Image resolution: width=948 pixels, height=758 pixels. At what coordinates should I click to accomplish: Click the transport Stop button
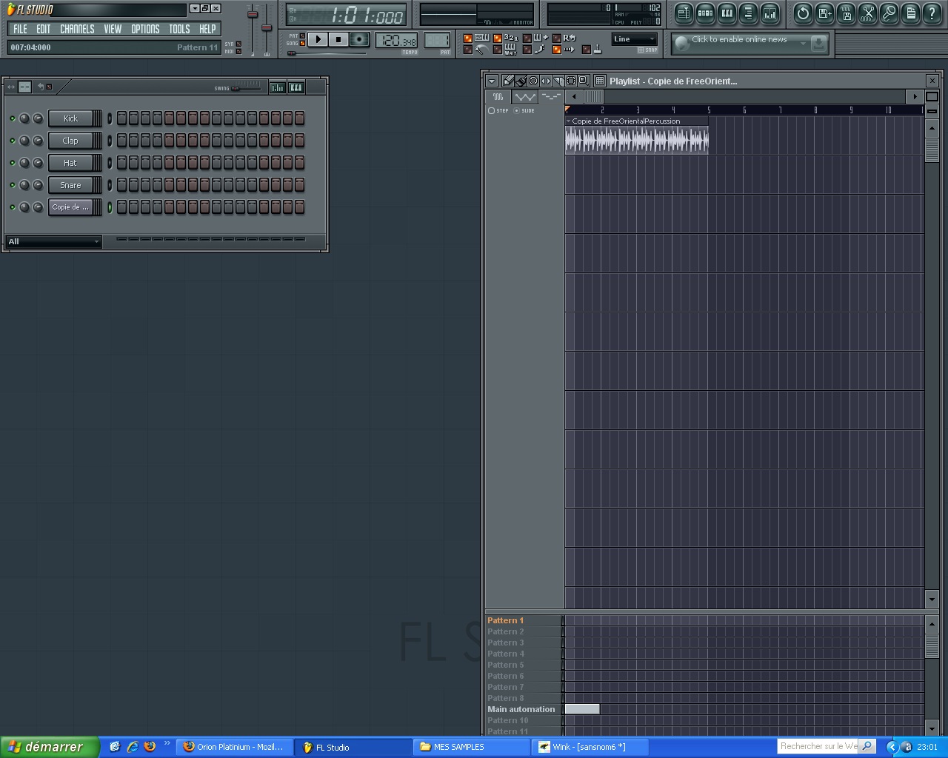tap(338, 39)
